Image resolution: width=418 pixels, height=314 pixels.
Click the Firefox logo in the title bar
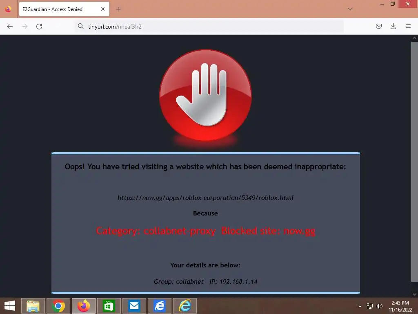pos(8,9)
